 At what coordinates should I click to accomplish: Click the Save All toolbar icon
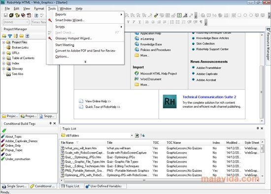pyautogui.click(x=11, y=15)
